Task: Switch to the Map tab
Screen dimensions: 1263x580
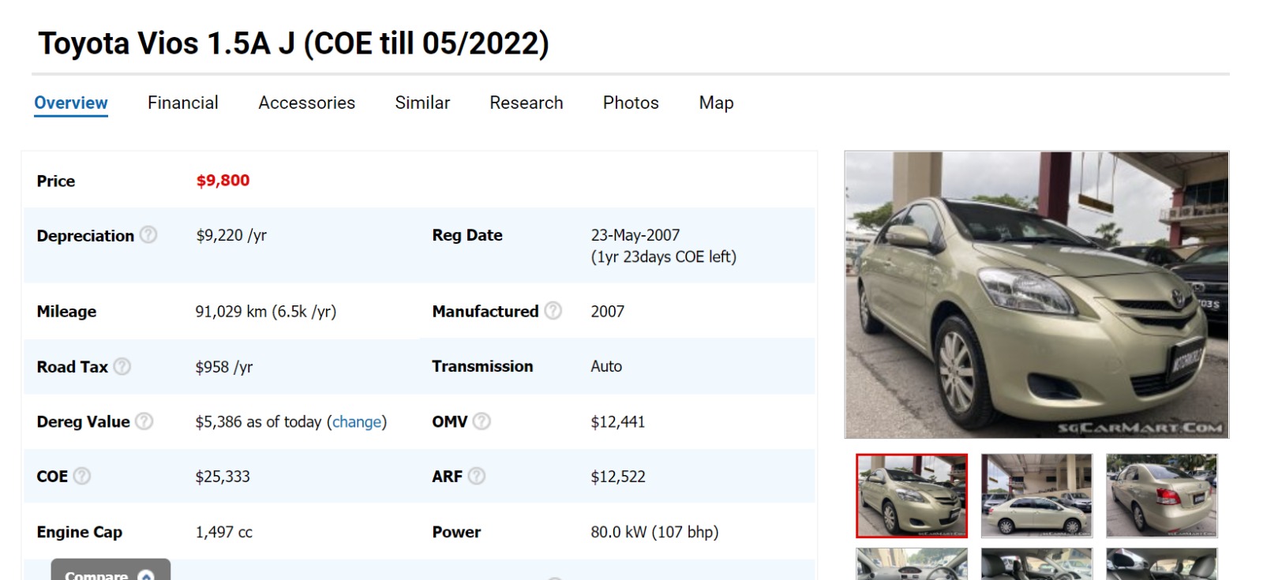Action: [716, 103]
